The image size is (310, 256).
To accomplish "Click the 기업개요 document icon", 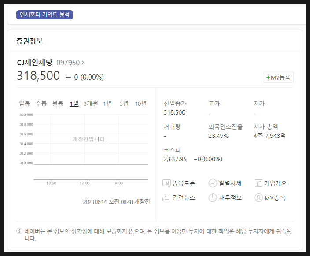I will coord(258,183).
